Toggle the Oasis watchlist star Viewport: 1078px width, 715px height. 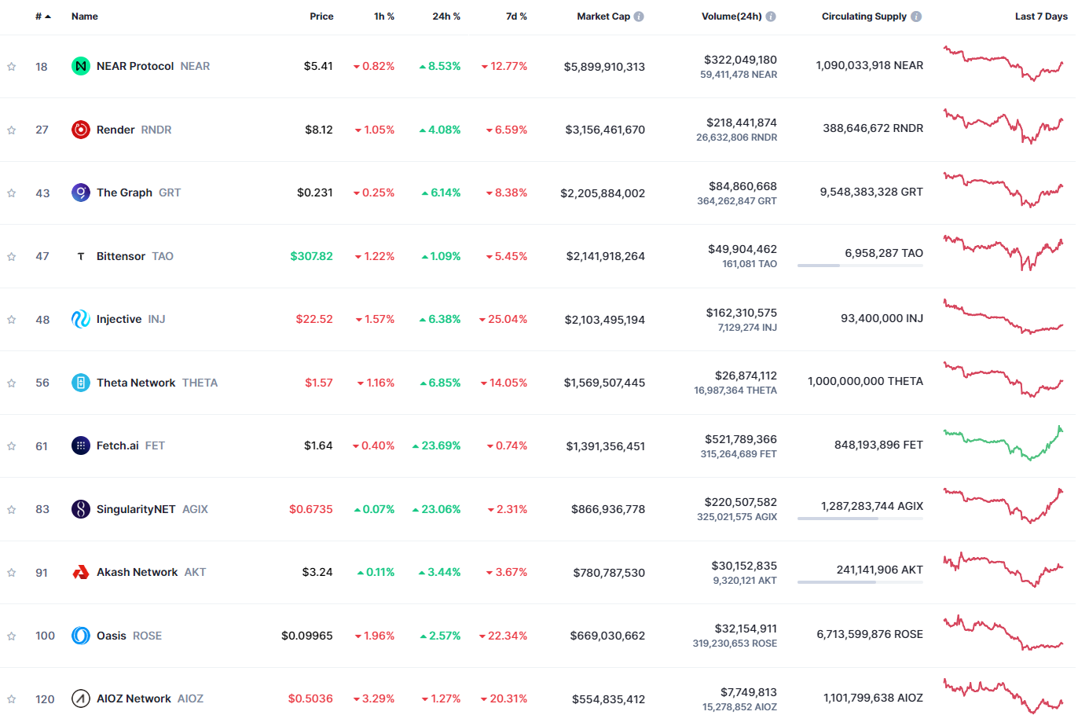12,636
